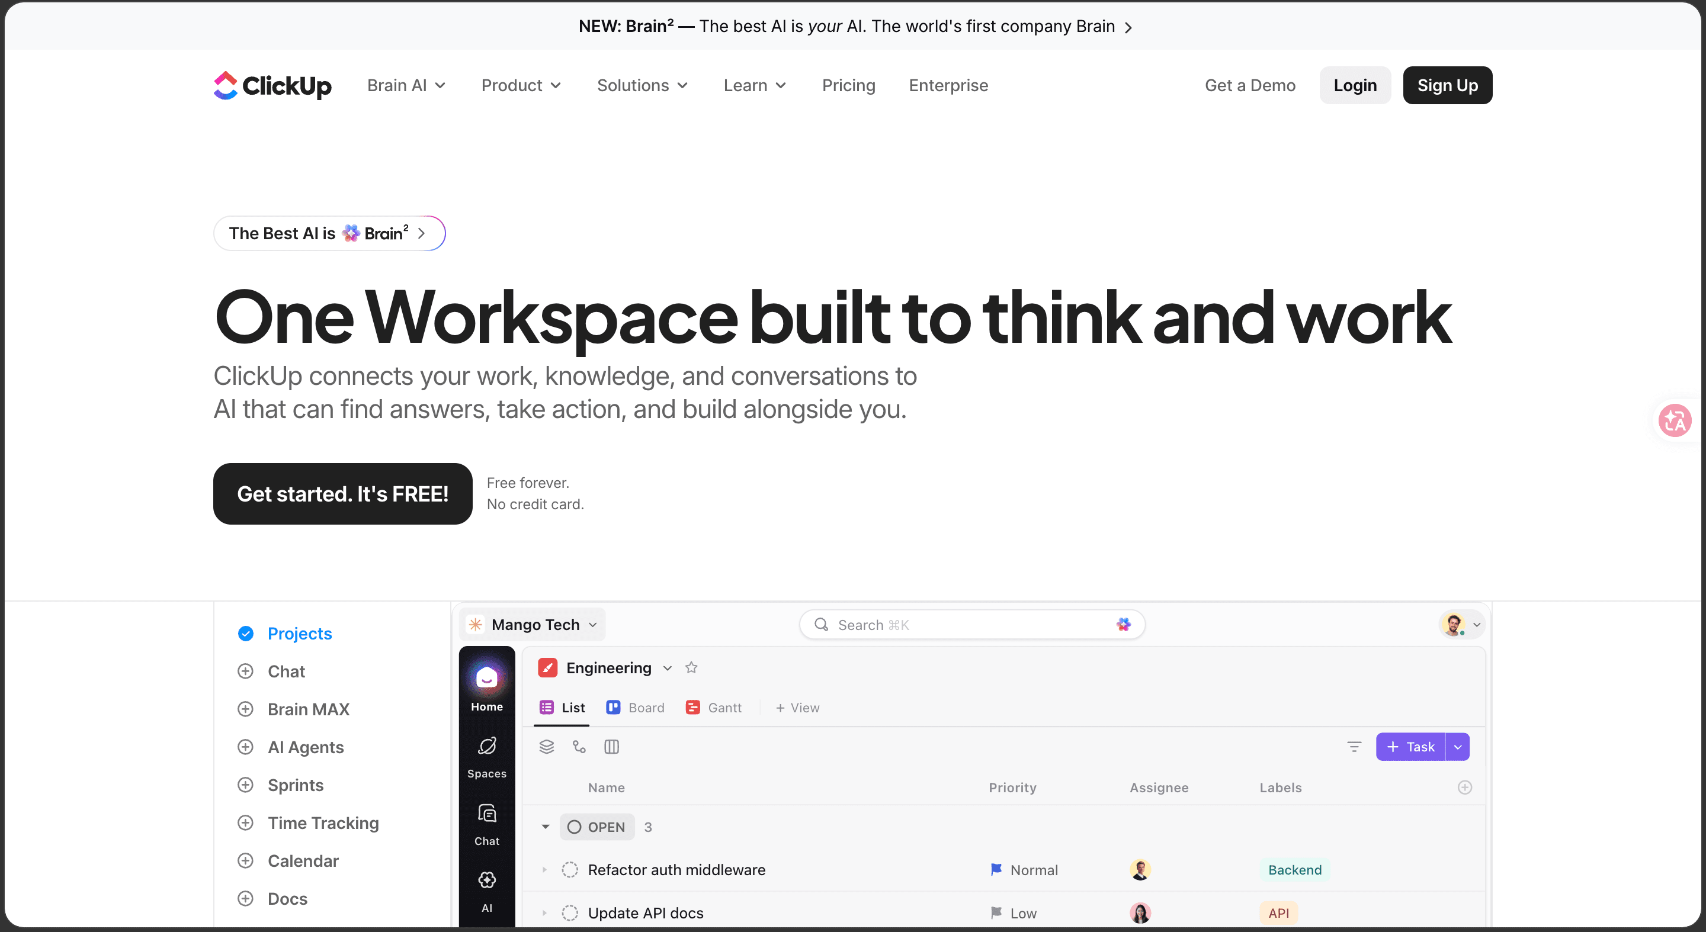This screenshot has width=1706, height=932.
Task: Click Get started. It's FREE! button
Action: pos(342,493)
